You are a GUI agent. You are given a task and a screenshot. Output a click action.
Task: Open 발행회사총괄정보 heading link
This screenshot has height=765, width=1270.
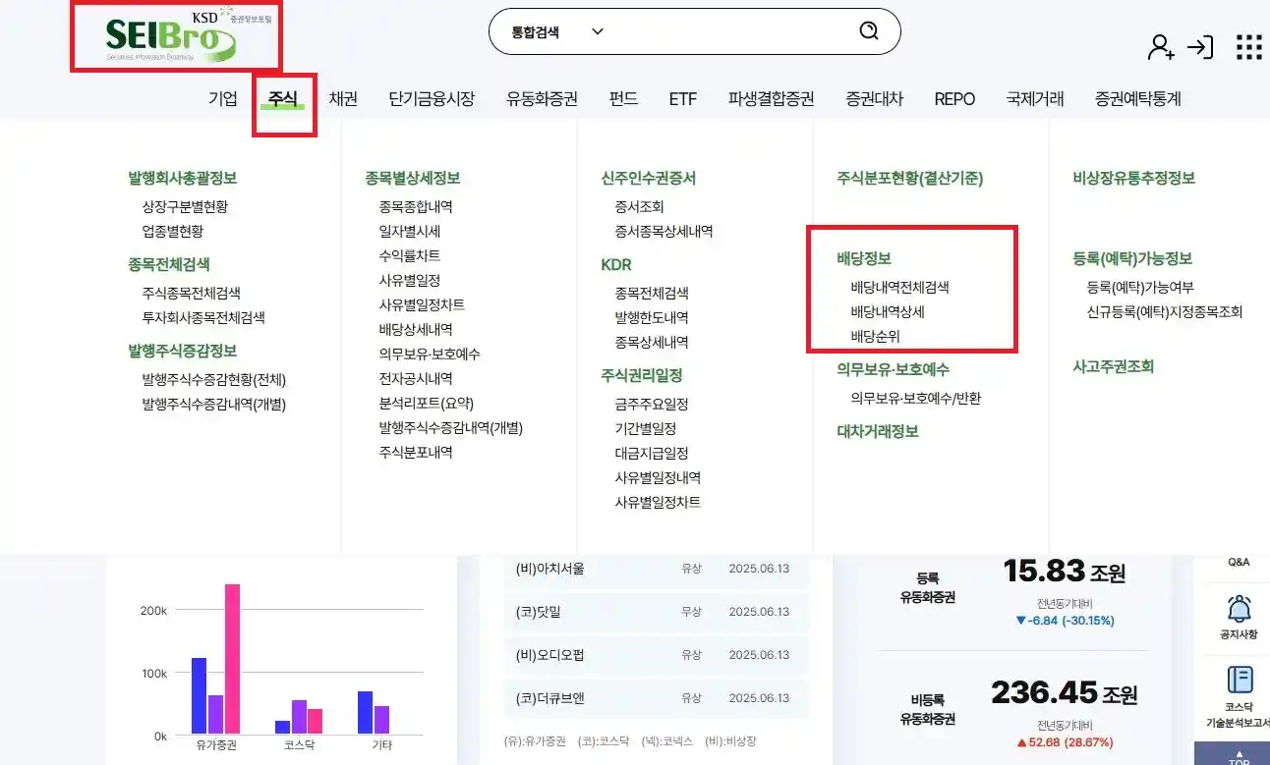(x=183, y=178)
